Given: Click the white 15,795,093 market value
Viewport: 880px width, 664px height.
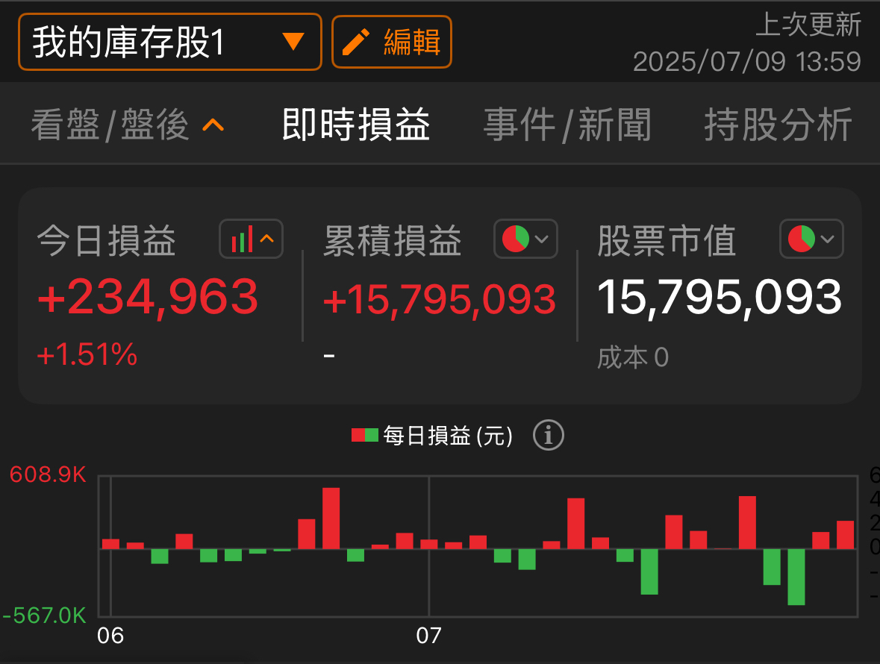Looking at the screenshot, I should pos(720,297).
